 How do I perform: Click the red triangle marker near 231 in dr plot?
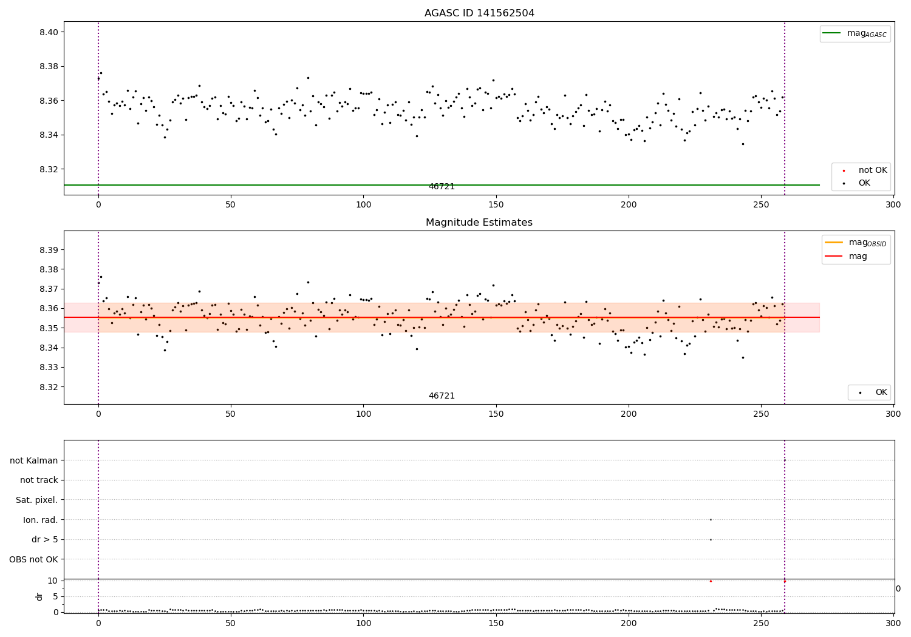coord(711,581)
